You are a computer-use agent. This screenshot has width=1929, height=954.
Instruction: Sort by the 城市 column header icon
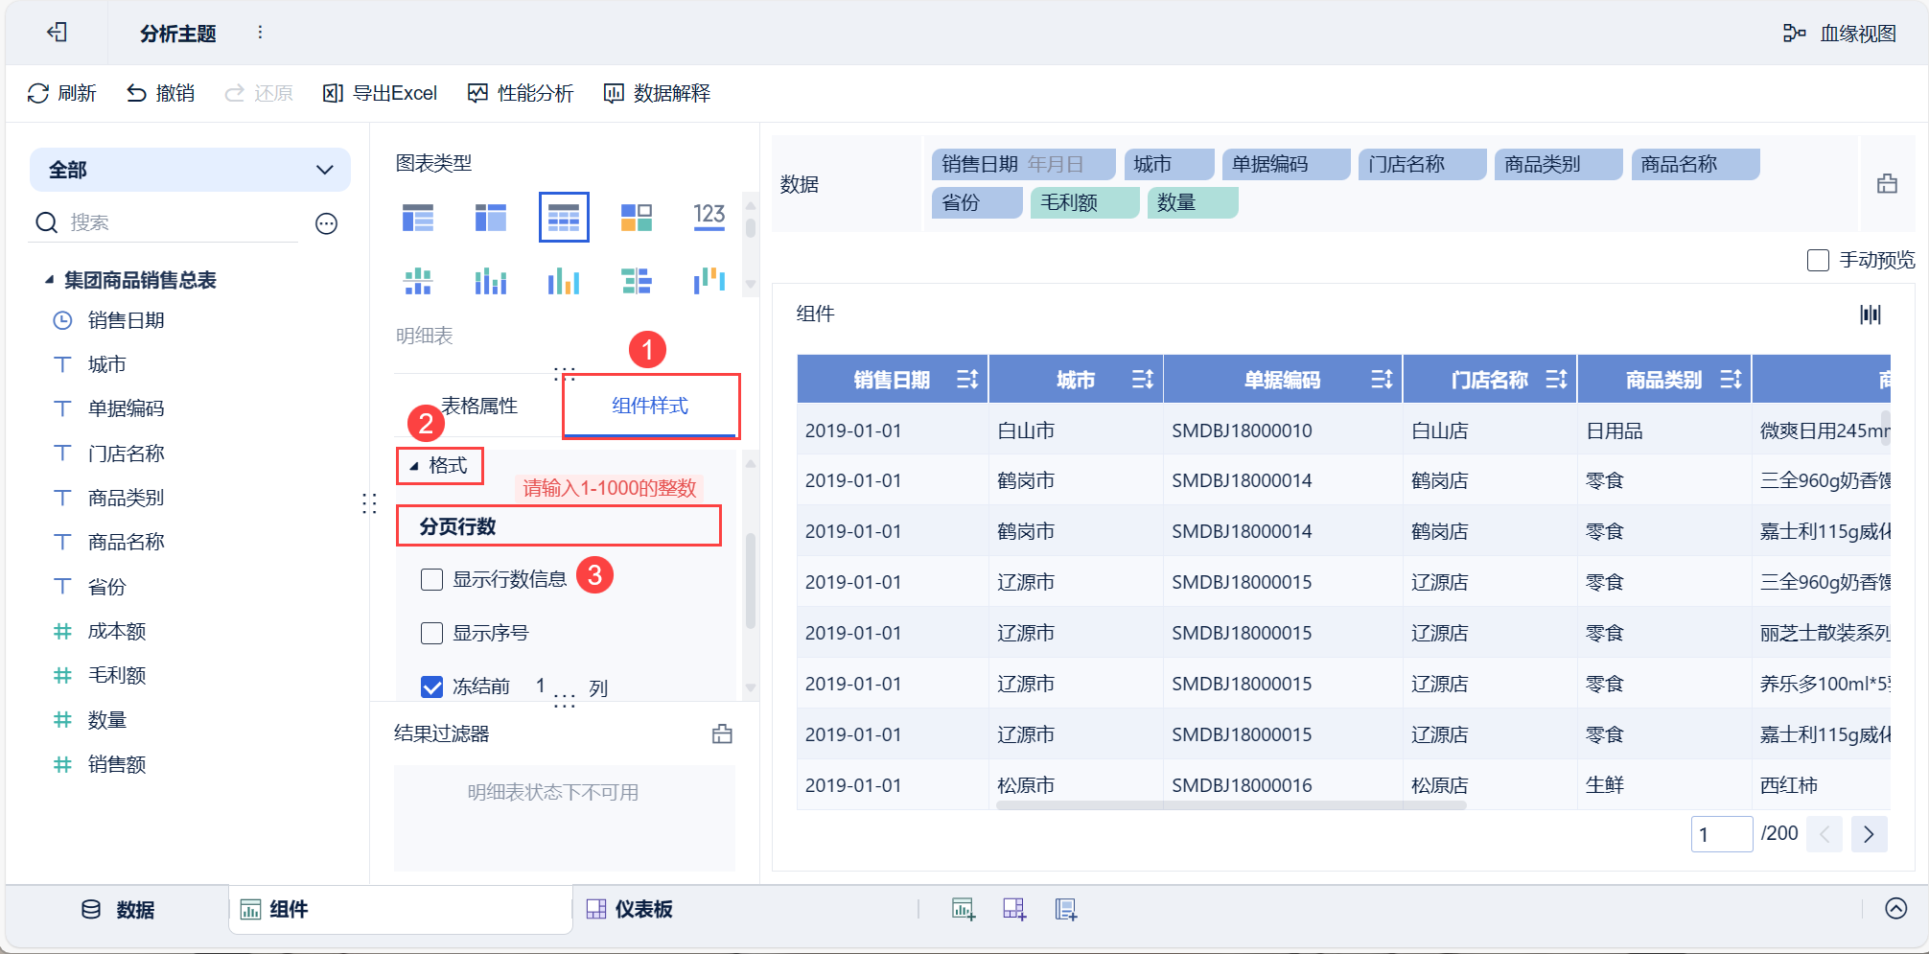click(1142, 380)
